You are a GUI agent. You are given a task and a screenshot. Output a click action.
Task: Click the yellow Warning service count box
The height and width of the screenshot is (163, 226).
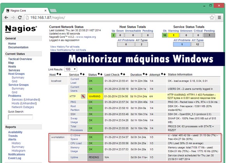coord(173,35)
